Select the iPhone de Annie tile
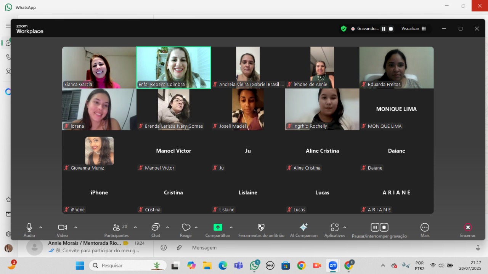The width and height of the screenshot is (488, 274). [x=322, y=67]
